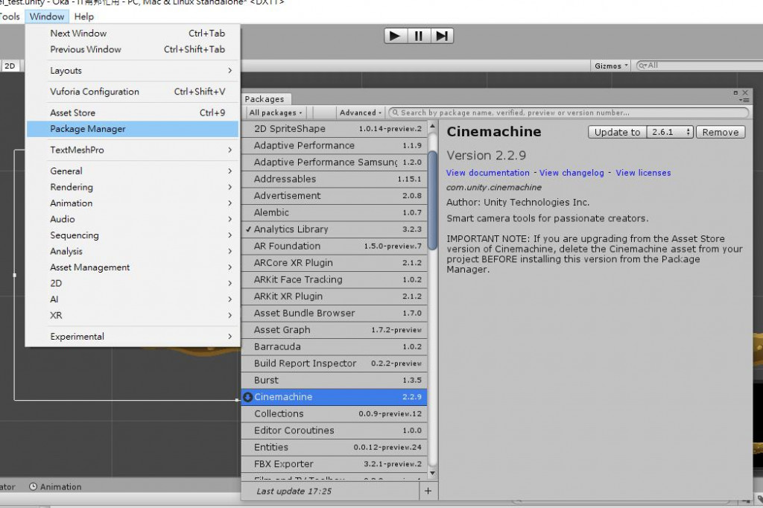Select the Alembic package
The image size is (763, 508).
(x=335, y=212)
